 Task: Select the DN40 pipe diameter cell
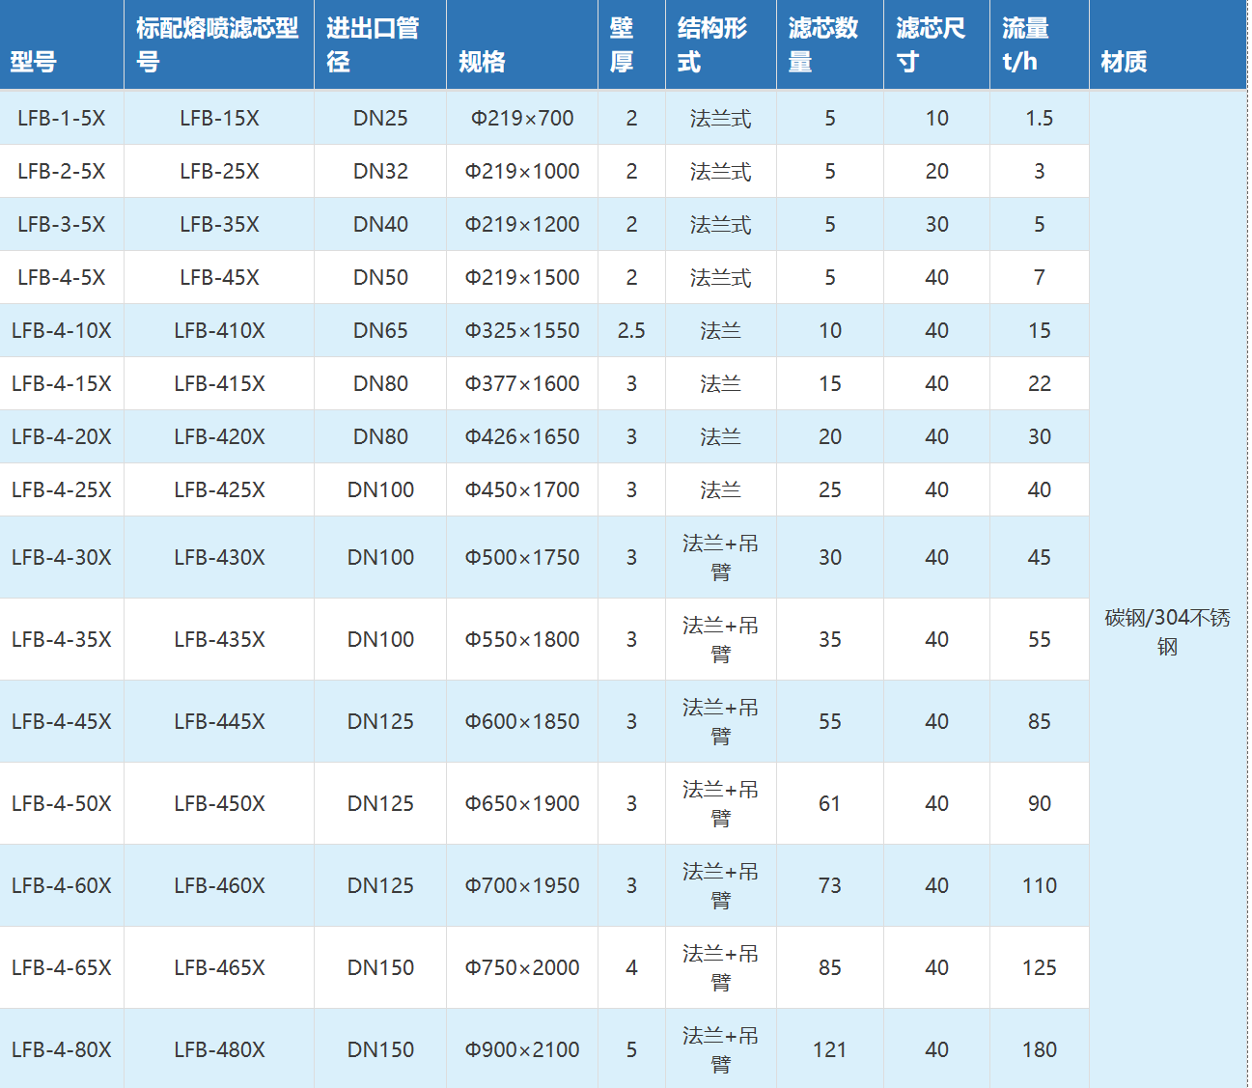coord(380,224)
